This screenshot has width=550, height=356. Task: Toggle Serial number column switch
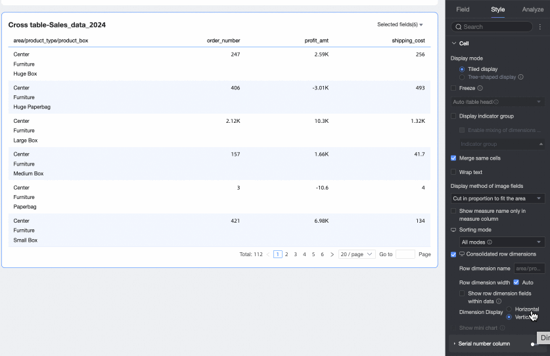pos(535,344)
